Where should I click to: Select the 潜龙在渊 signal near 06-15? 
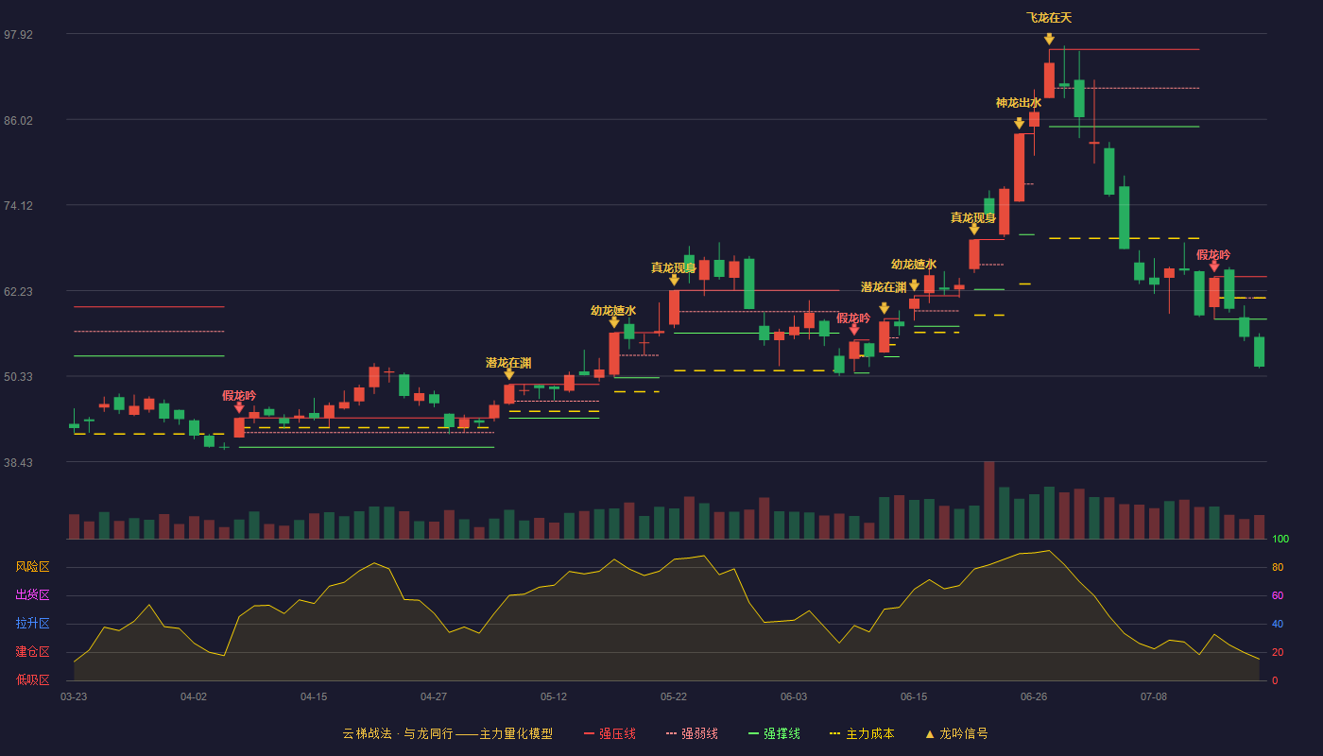(884, 308)
